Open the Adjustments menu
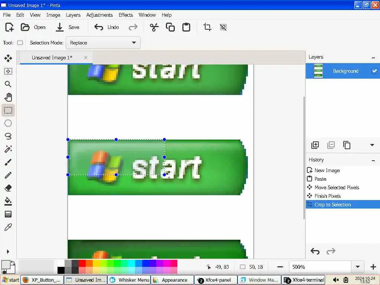The height and width of the screenshot is (285, 380). click(x=99, y=15)
